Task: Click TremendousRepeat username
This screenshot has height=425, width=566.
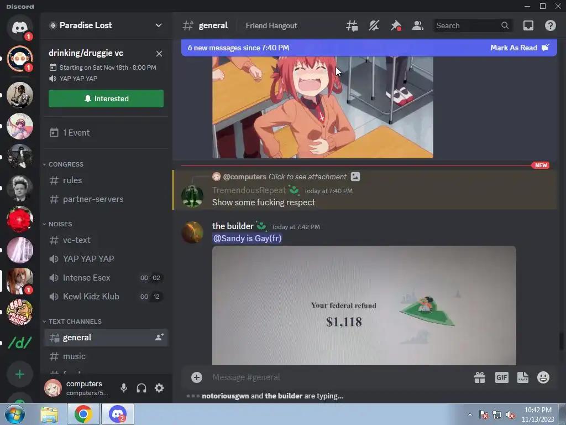Action: point(249,190)
